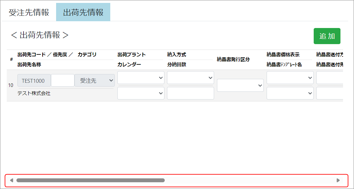Focus the 分納回数 input field
This screenshot has width=354, height=189.
[x=191, y=93]
